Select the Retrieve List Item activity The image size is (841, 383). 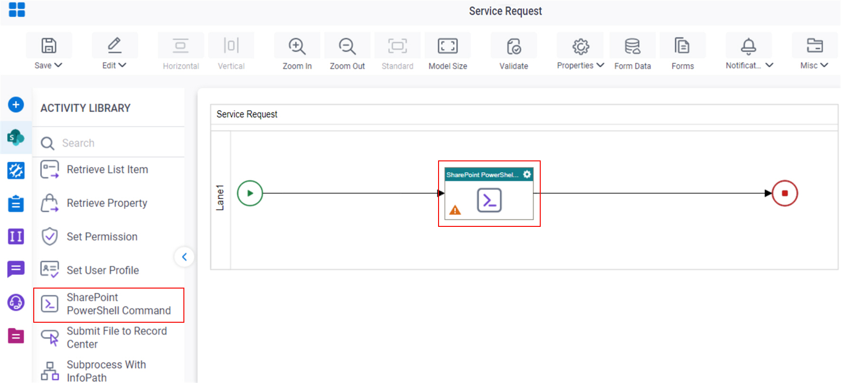[109, 169]
